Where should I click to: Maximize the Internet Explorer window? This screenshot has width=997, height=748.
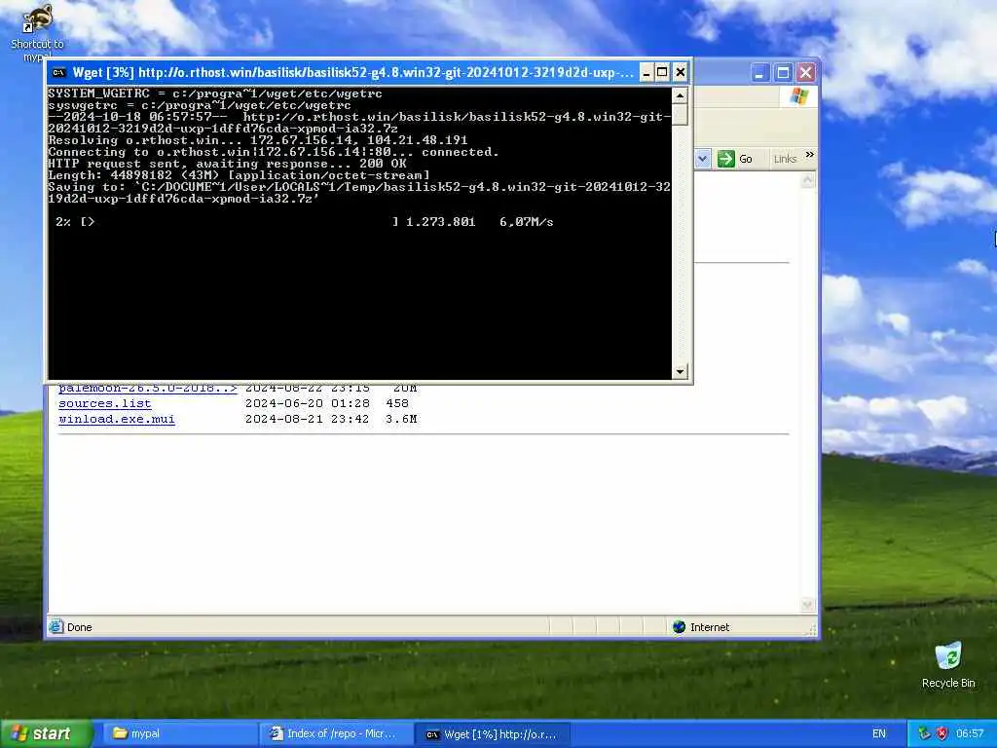point(783,72)
